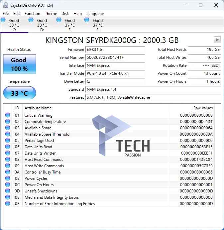Click the Attribute Name column header

coord(95,108)
